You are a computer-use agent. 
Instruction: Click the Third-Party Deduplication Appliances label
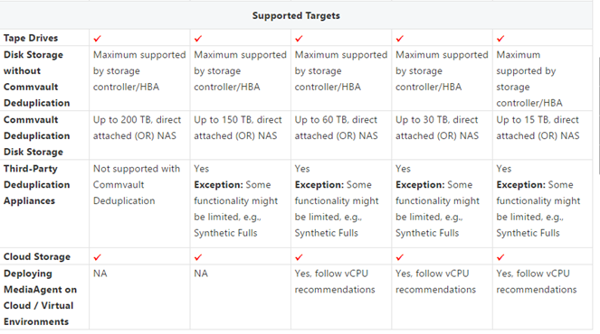coord(37,185)
